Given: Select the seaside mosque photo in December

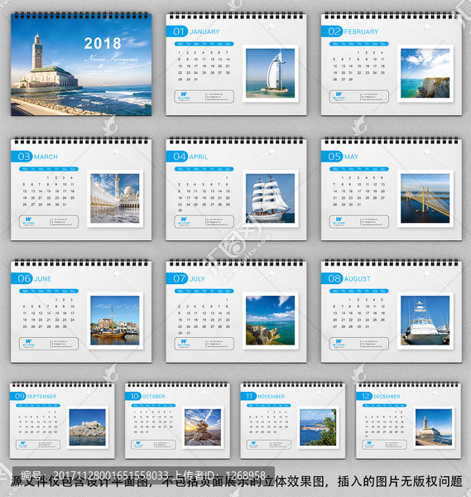Looking at the screenshot, I should pyautogui.click(x=434, y=427).
